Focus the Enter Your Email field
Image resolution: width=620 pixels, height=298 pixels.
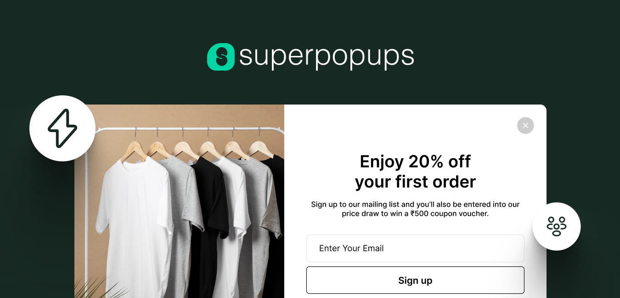coord(415,248)
